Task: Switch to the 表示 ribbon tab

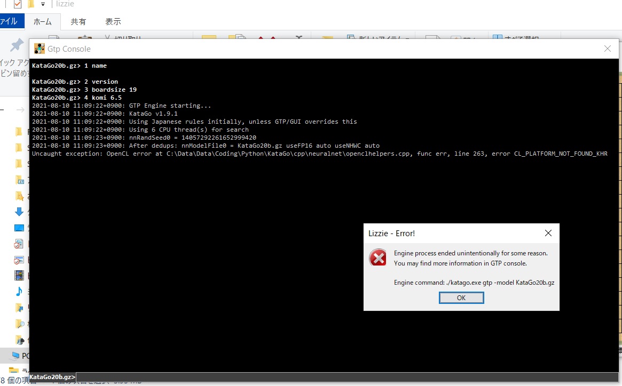Action: click(x=113, y=22)
